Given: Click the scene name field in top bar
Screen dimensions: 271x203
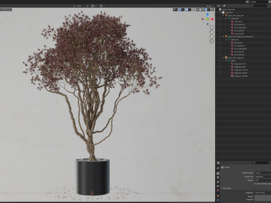Looking at the screenshot, I should [x=259, y=2].
